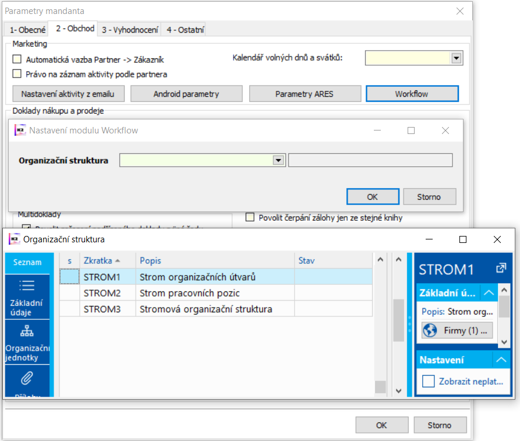
Task: Click OK at bottom of Parametry mandanta
Action: coord(382,425)
